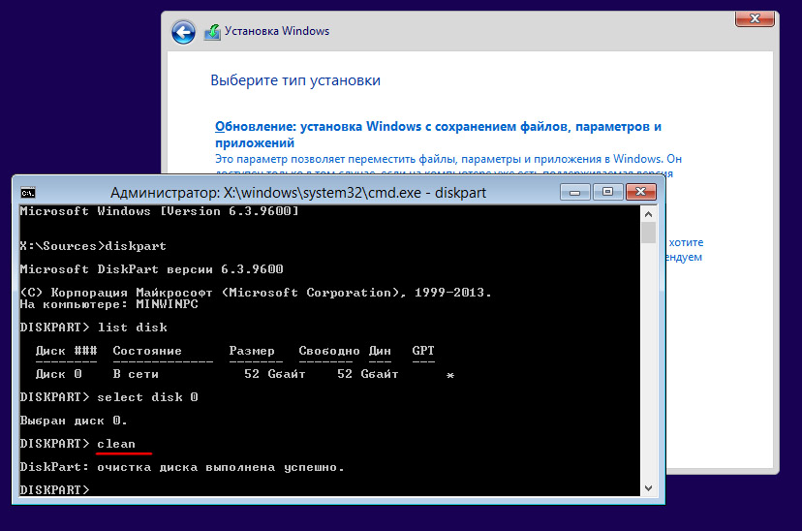Click the upgrade option description paragraph
This screenshot has width=802, height=531.
448,166
